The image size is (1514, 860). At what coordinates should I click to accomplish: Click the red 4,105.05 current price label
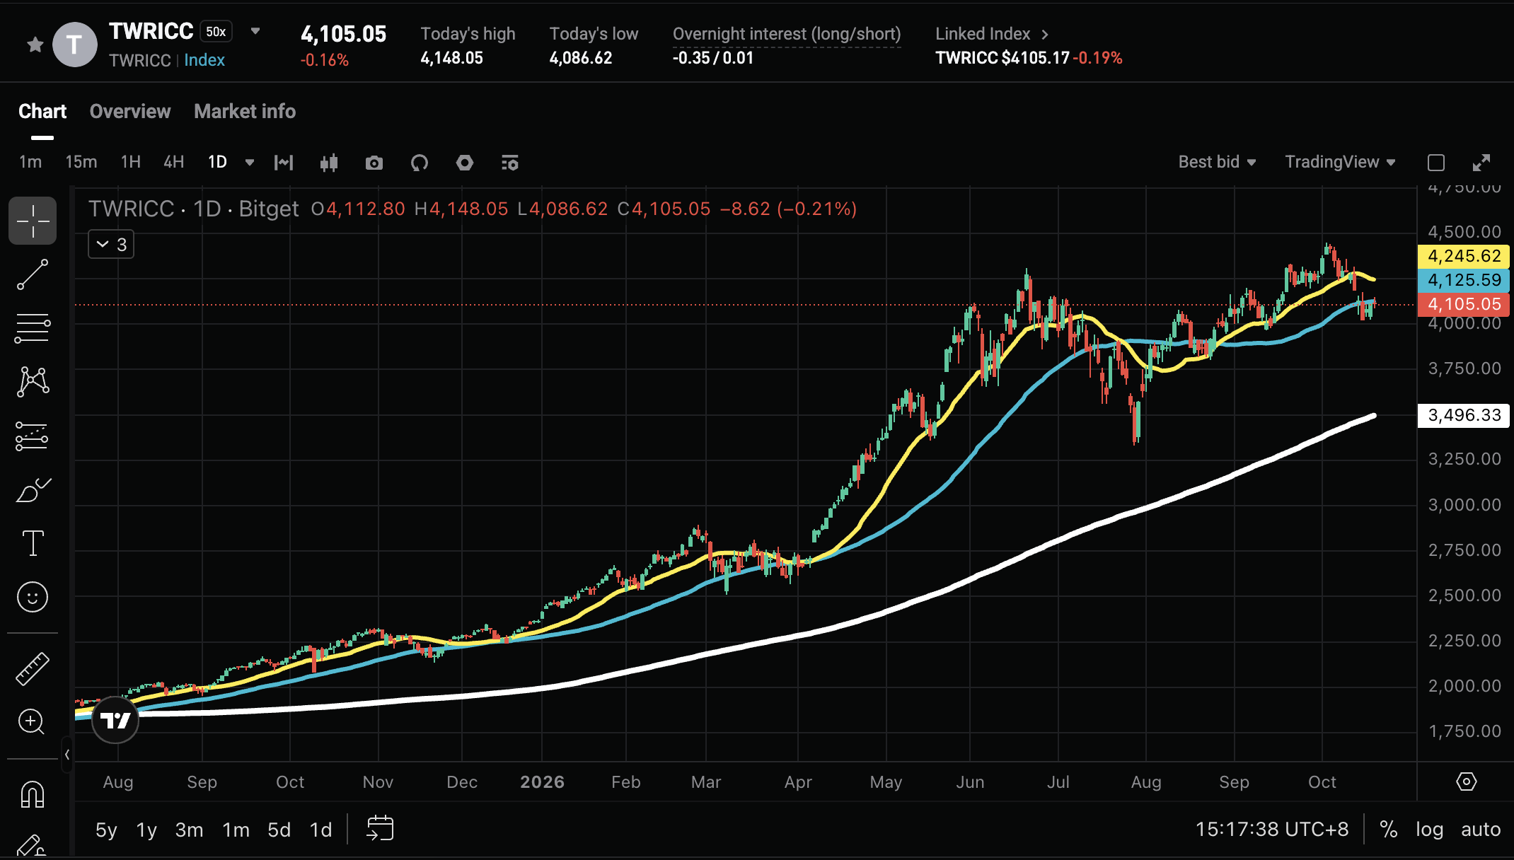[x=1463, y=304]
